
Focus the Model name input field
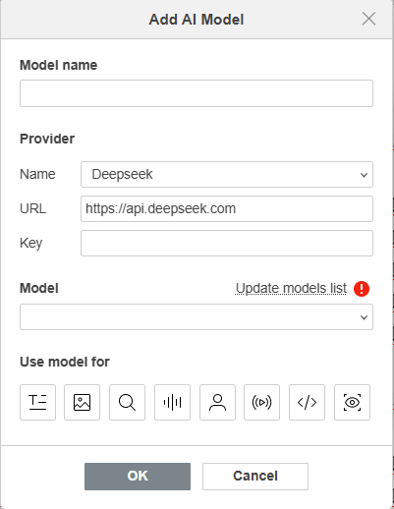[197, 93]
